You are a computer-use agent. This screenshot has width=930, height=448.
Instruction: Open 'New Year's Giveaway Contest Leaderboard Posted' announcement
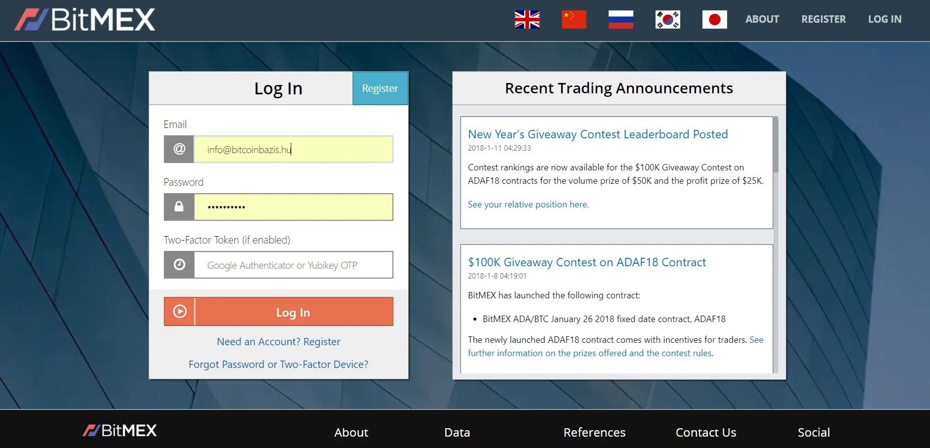click(x=598, y=134)
